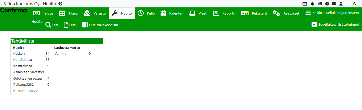Select the Raportti tab

tap(224, 13)
